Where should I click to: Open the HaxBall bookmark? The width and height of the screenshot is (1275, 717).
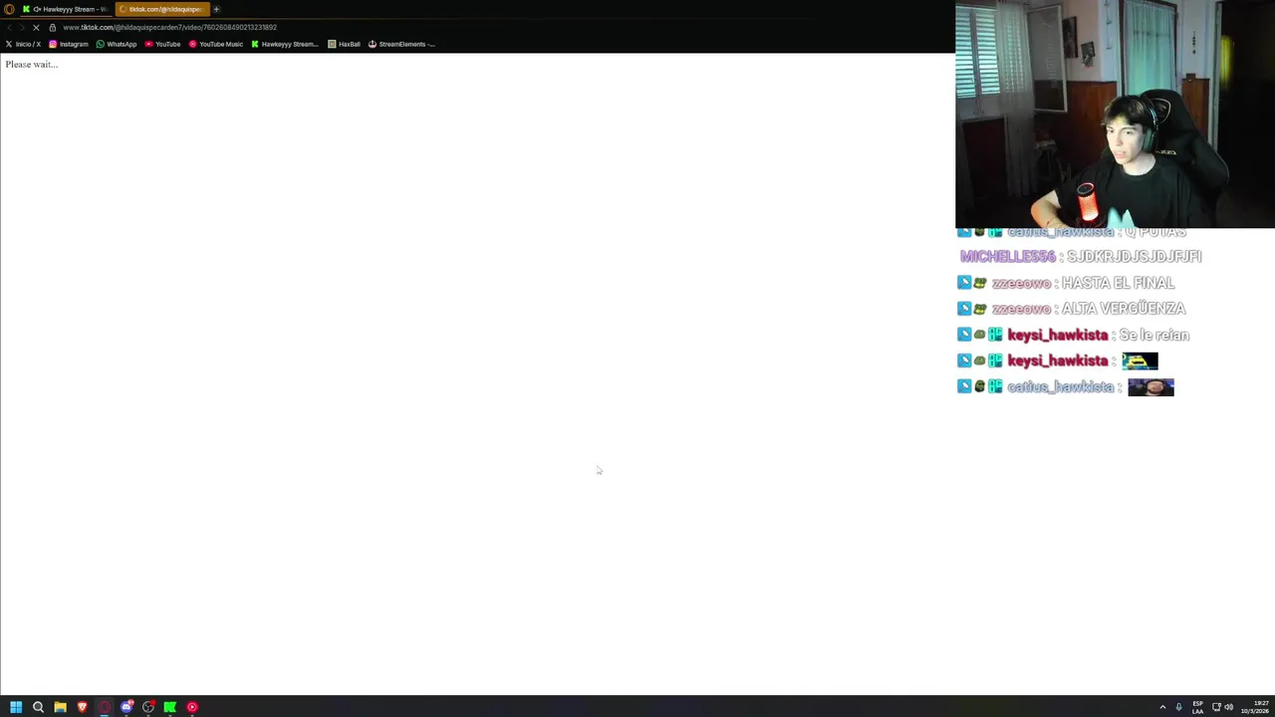click(x=344, y=44)
